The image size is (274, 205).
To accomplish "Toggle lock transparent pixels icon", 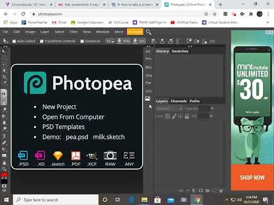I will tap(167, 116).
